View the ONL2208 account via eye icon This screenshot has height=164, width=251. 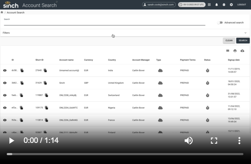point(5,95)
